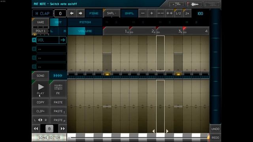Click the left triangle under the selected step
The width and height of the screenshot is (253, 142).
click(x=153, y=131)
